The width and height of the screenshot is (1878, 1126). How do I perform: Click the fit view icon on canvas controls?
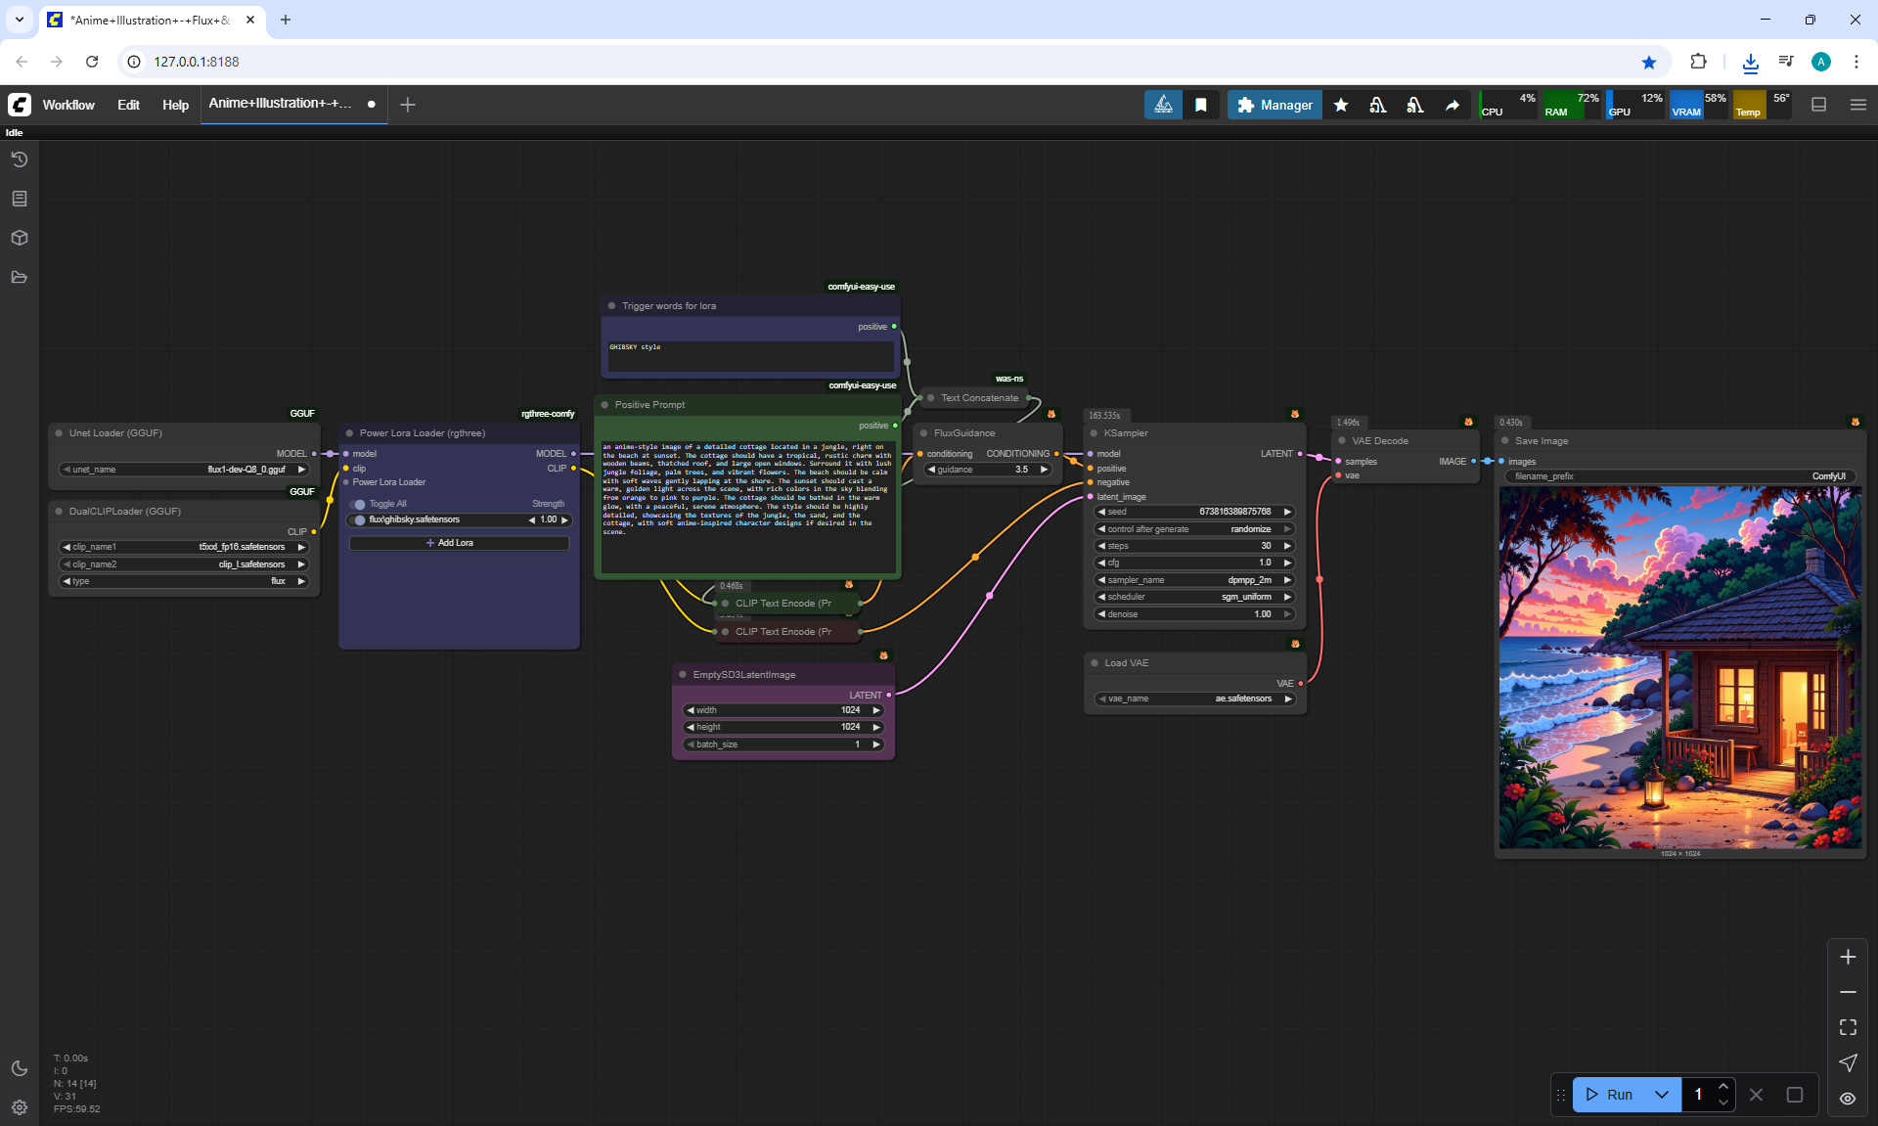1848,1027
